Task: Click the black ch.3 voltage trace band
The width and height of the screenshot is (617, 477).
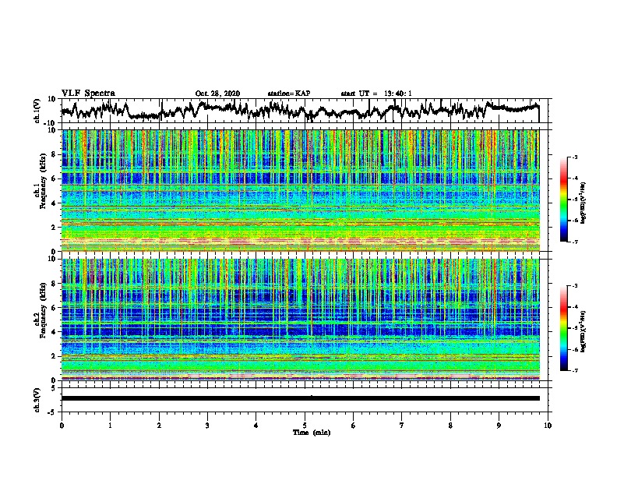Action: click(301, 398)
